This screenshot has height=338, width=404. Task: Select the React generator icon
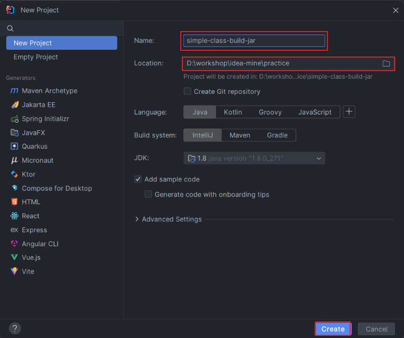pos(14,216)
